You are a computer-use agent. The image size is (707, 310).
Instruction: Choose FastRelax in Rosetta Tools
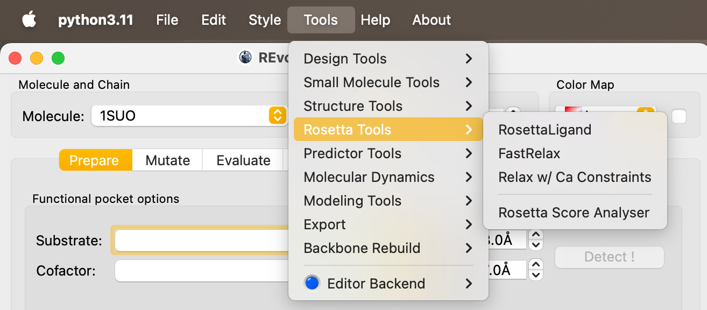(x=575, y=153)
